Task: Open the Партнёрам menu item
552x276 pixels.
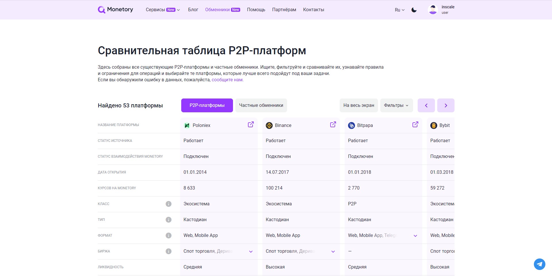Action: [x=284, y=10]
